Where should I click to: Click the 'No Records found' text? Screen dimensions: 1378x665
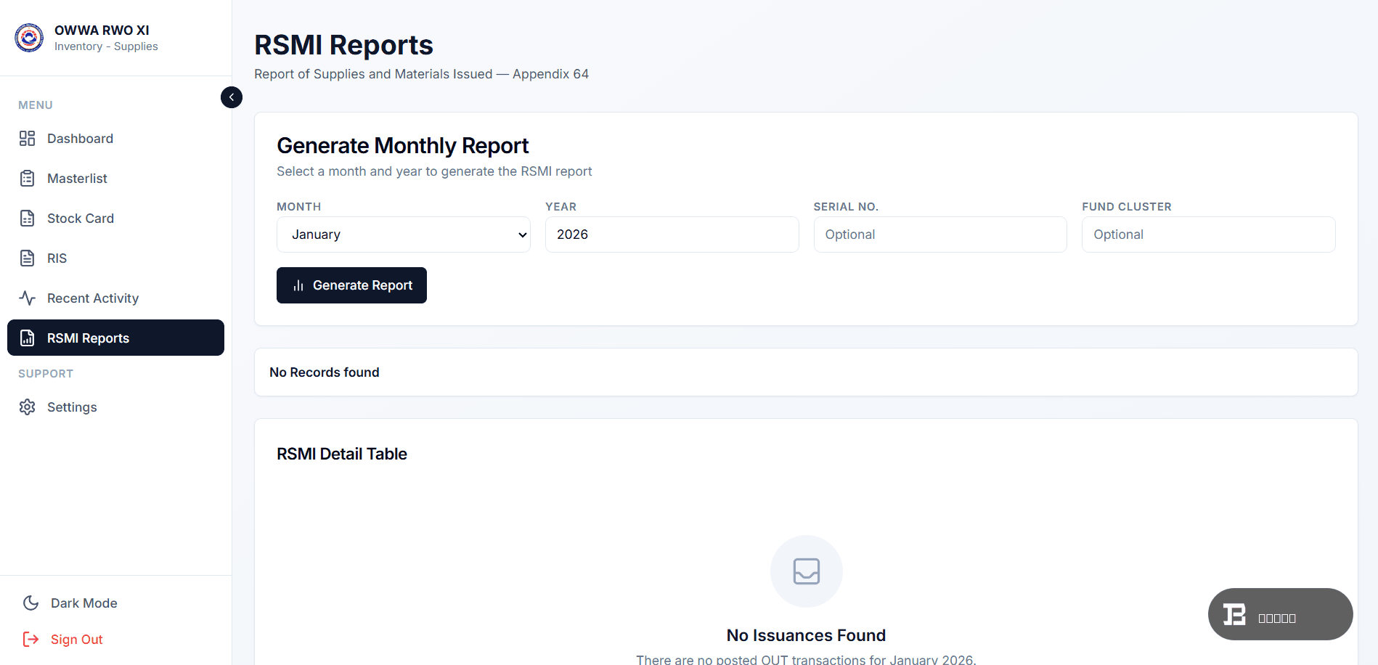tap(325, 372)
